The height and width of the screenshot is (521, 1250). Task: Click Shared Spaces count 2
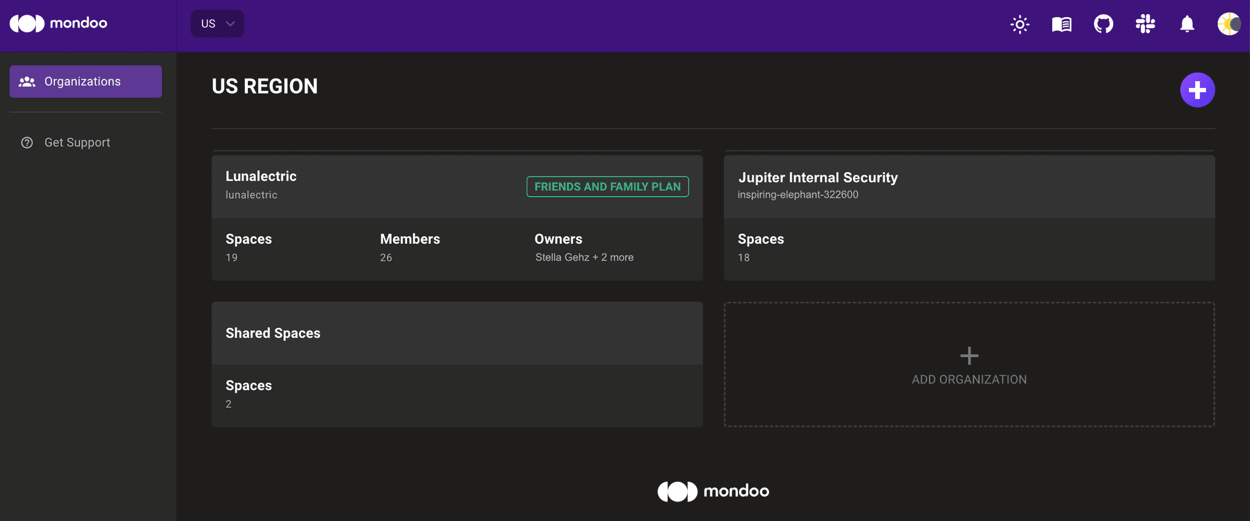pyautogui.click(x=229, y=404)
